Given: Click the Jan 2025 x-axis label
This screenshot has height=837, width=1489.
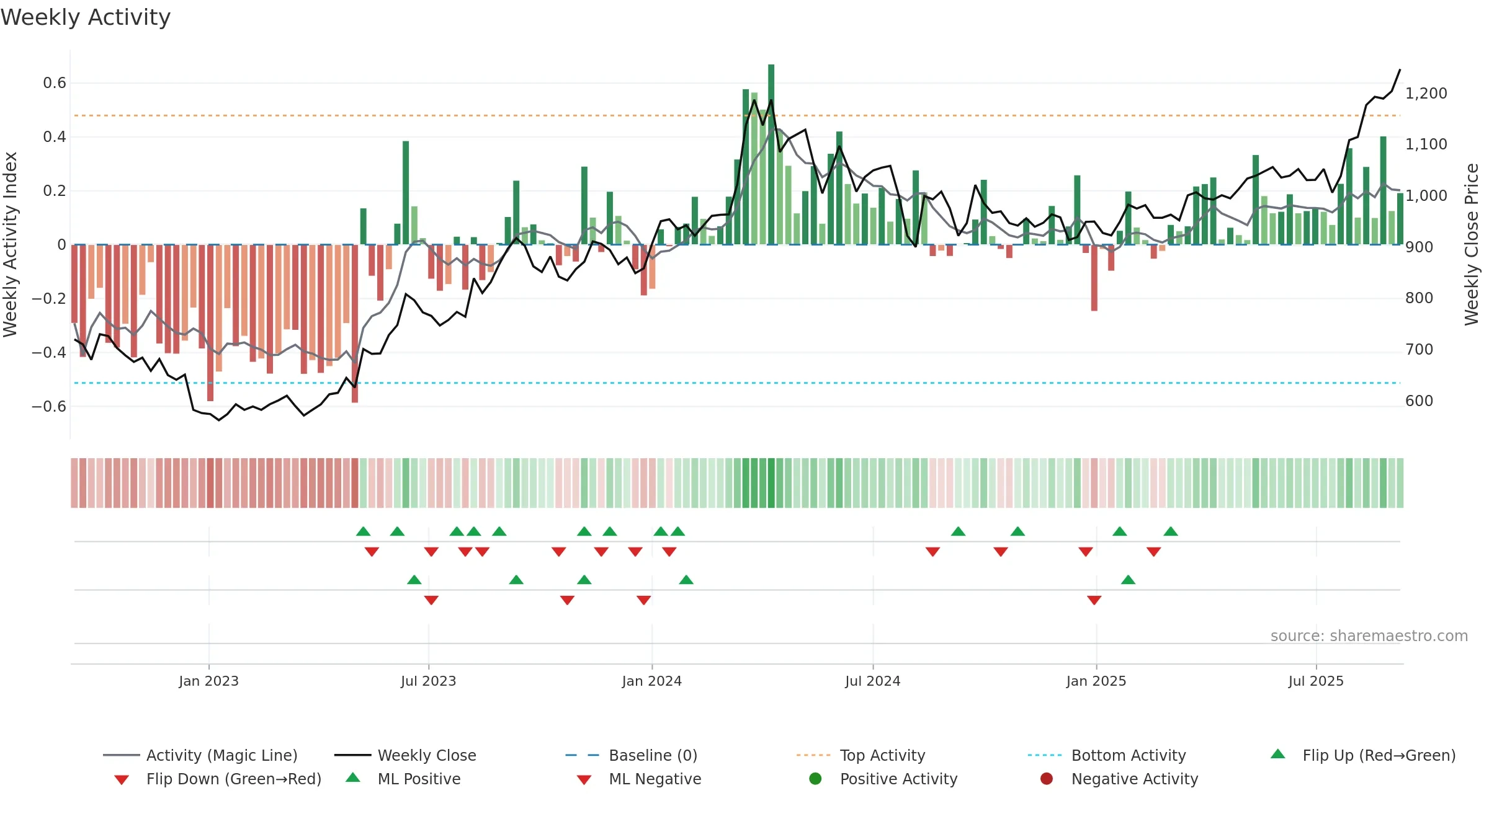Looking at the screenshot, I should click(1096, 681).
